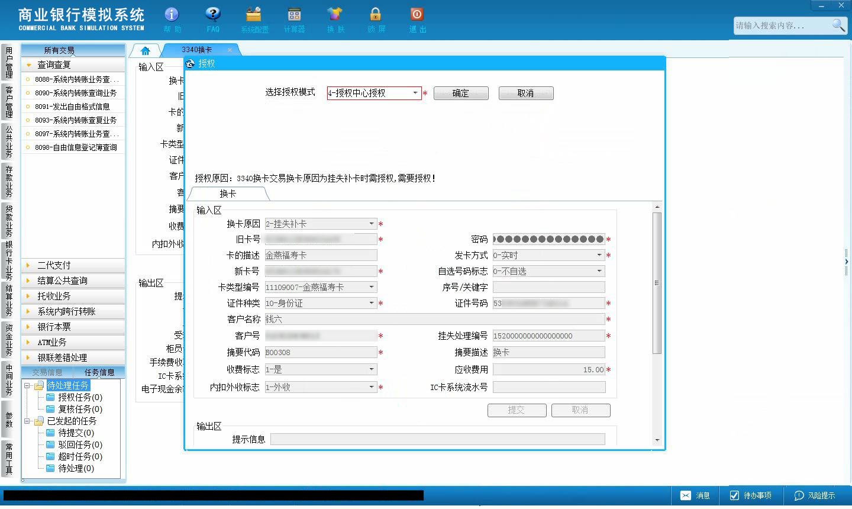Select 授权任务(0) tree item
Viewport: 852px width, 509px height.
[x=80, y=397]
